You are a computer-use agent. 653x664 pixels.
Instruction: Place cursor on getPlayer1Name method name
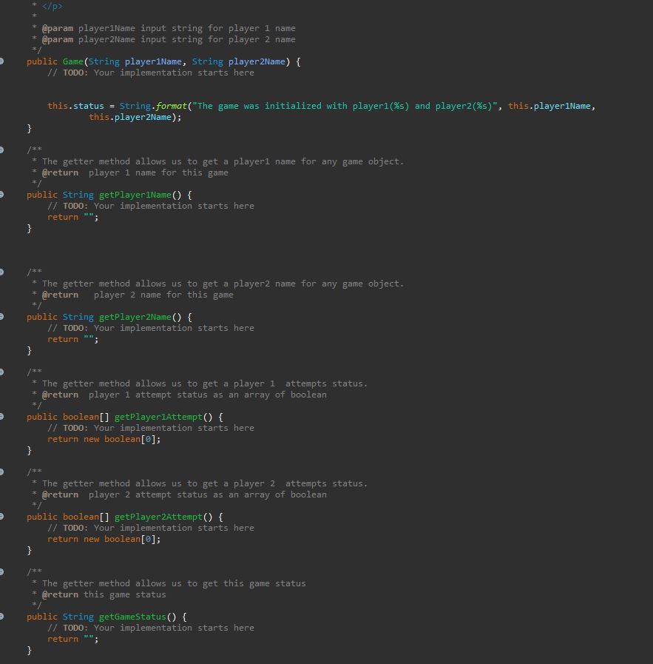pyautogui.click(x=135, y=195)
